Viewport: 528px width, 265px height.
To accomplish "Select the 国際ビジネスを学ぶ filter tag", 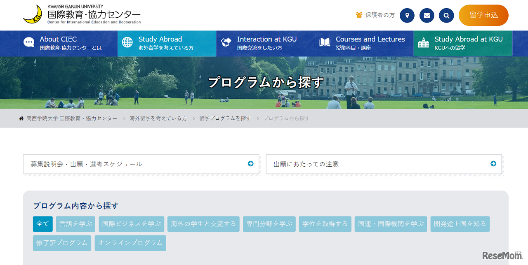I will 132,224.
